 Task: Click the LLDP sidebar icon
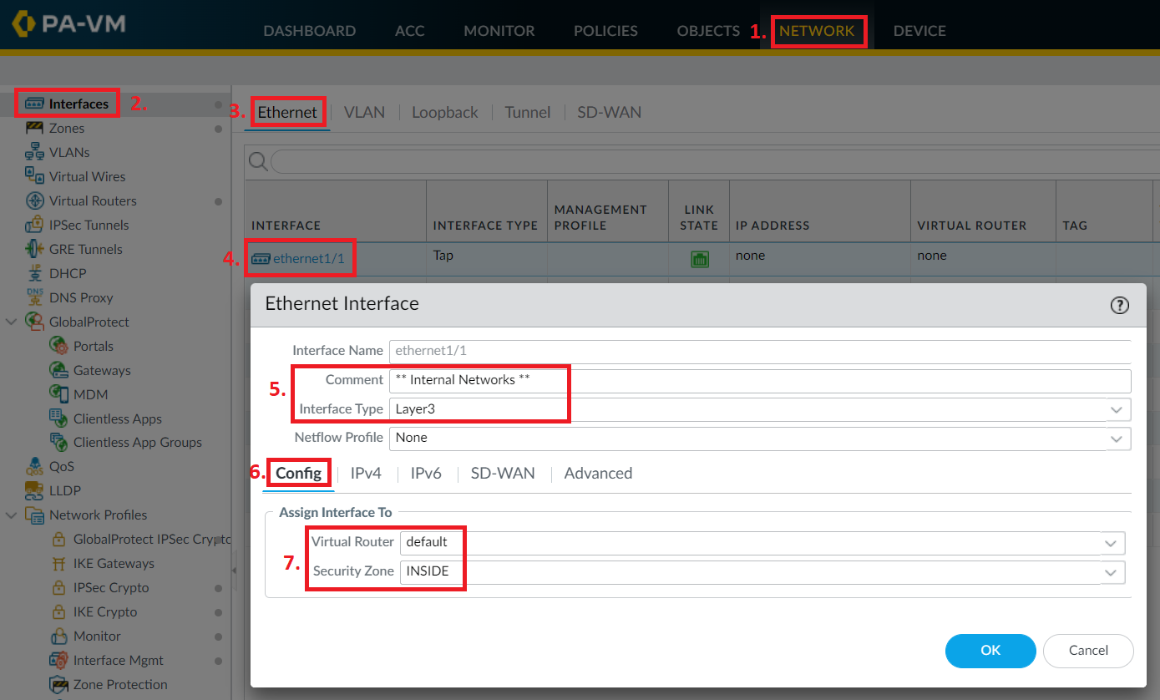point(34,490)
